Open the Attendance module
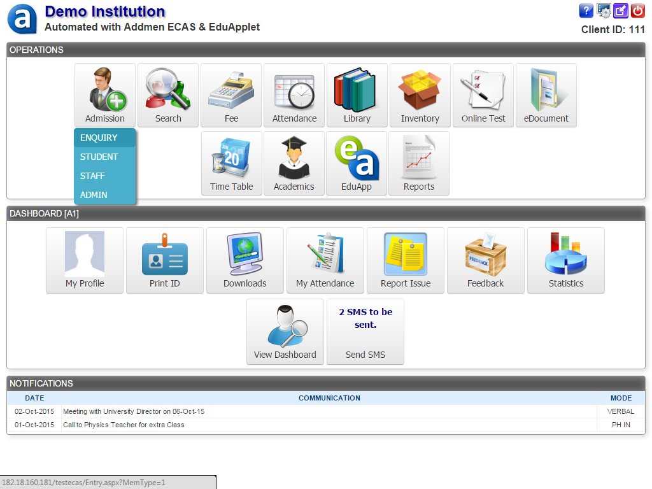 coord(294,94)
